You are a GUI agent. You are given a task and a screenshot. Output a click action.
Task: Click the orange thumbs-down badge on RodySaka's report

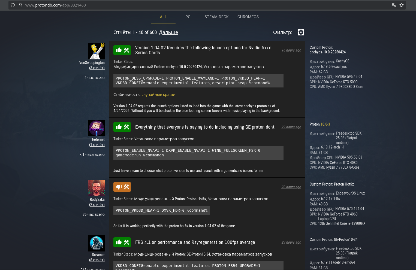[x=122, y=187]
